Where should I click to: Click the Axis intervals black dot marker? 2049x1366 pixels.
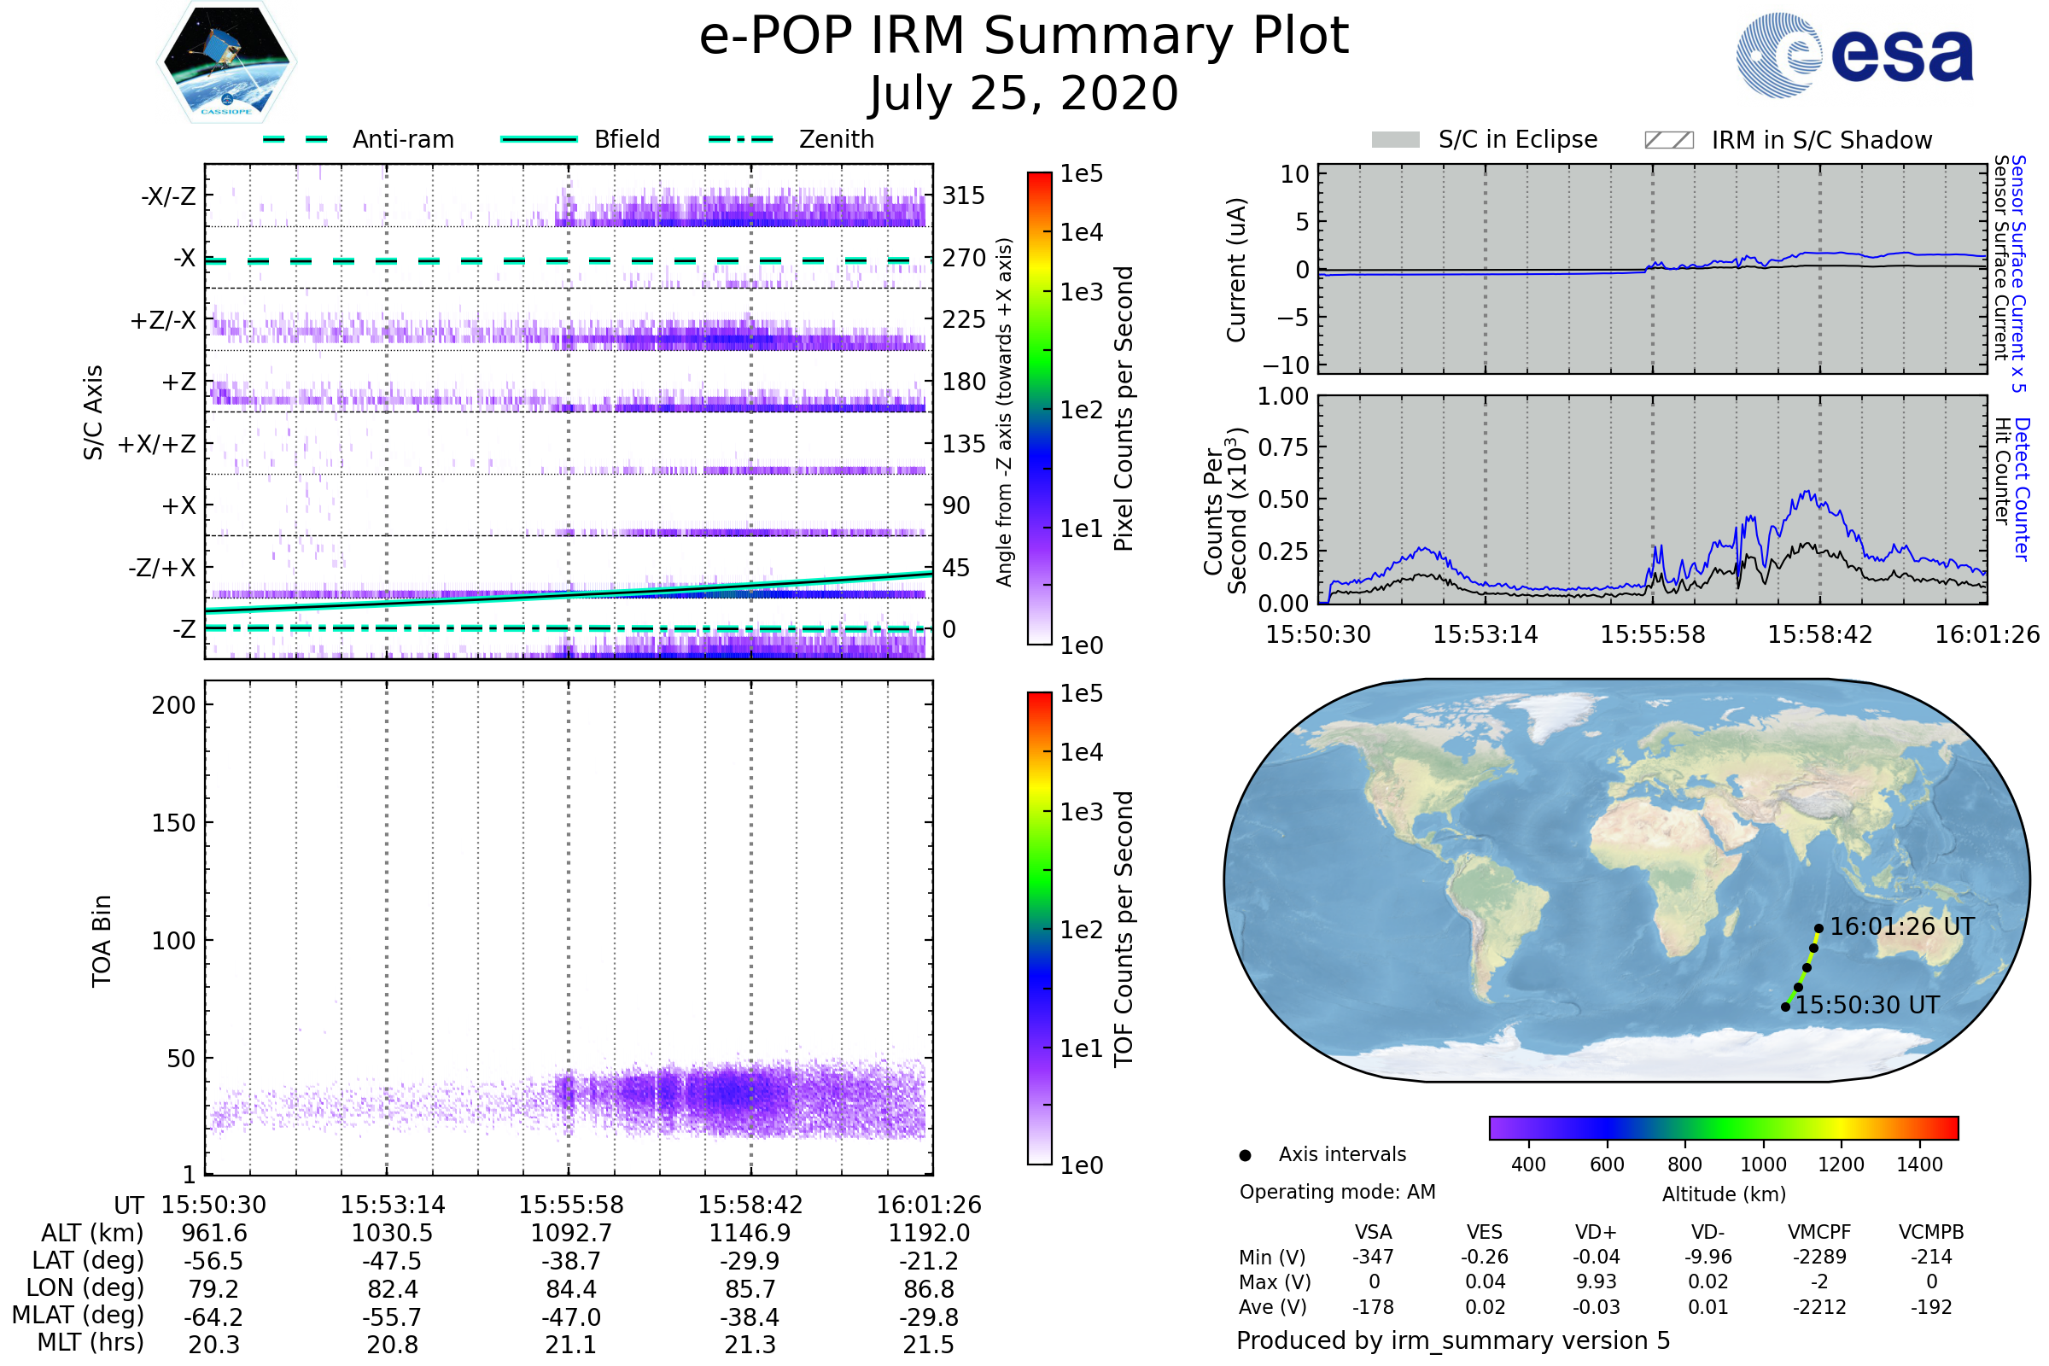pos(1245,1155)
